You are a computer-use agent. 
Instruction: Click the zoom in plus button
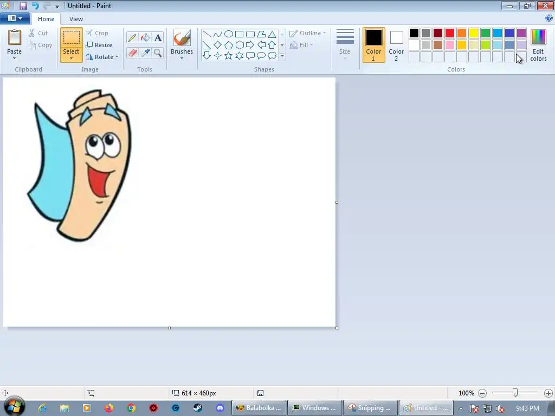coord(548,393)
